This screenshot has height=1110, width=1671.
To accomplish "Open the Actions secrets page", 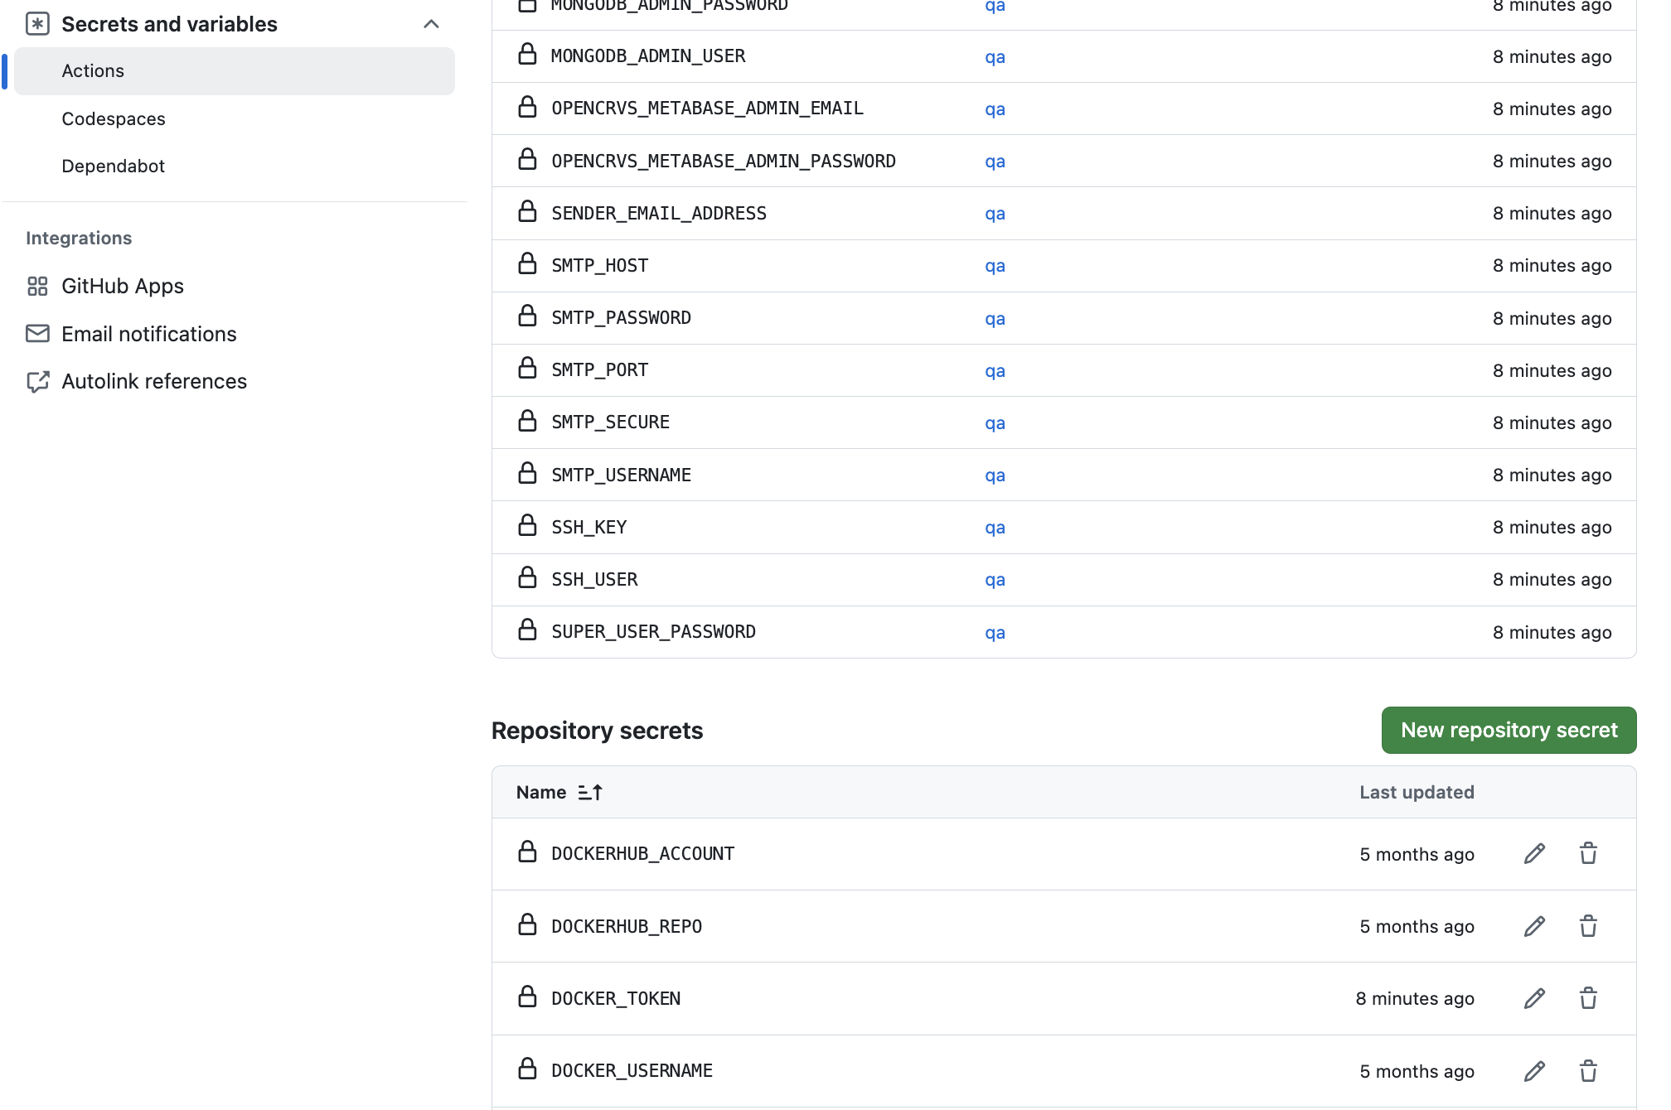I will [93, 71].
